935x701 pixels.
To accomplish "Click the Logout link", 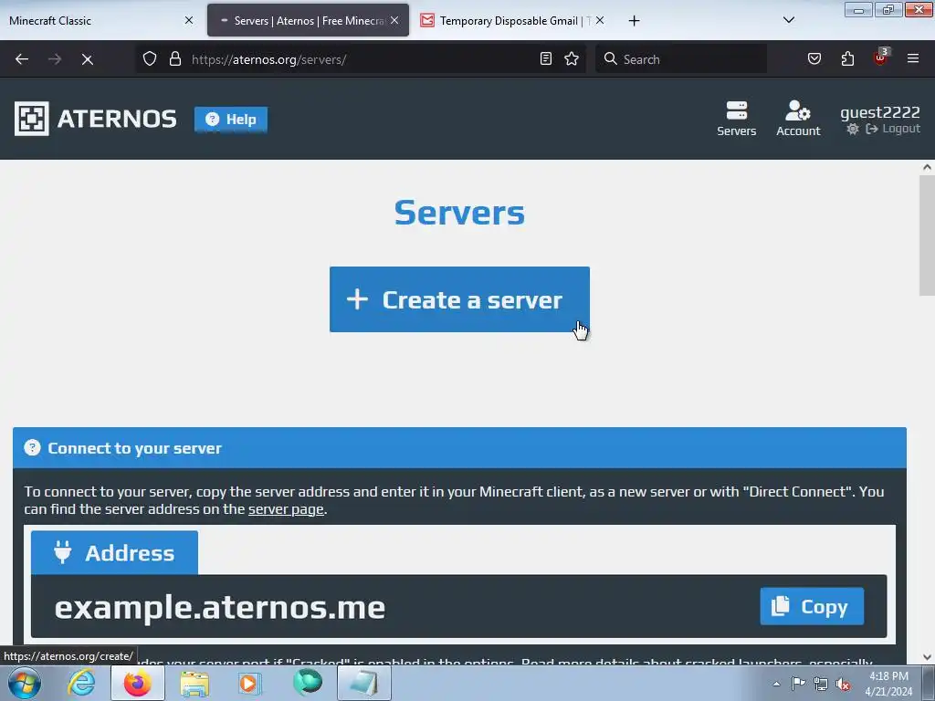I will [x=893, y=129].
